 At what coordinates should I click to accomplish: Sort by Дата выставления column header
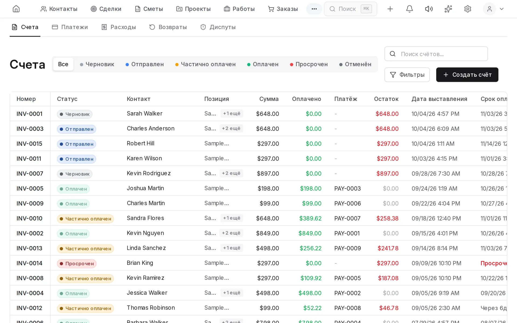tap(439, 99)
